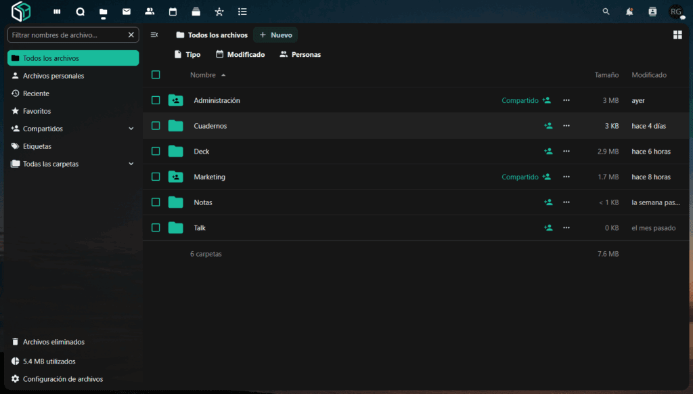Tick the checkbox for Administración folder
Screen dimensions: 693x394
(156, 100)
